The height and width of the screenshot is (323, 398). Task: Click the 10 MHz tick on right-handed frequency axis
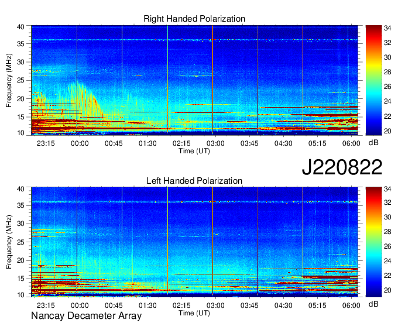(20, 133)
